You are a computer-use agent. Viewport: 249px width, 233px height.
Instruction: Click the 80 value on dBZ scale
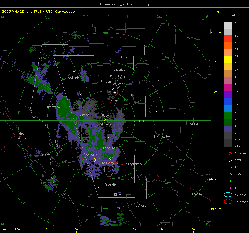click(x=236, y=22)
